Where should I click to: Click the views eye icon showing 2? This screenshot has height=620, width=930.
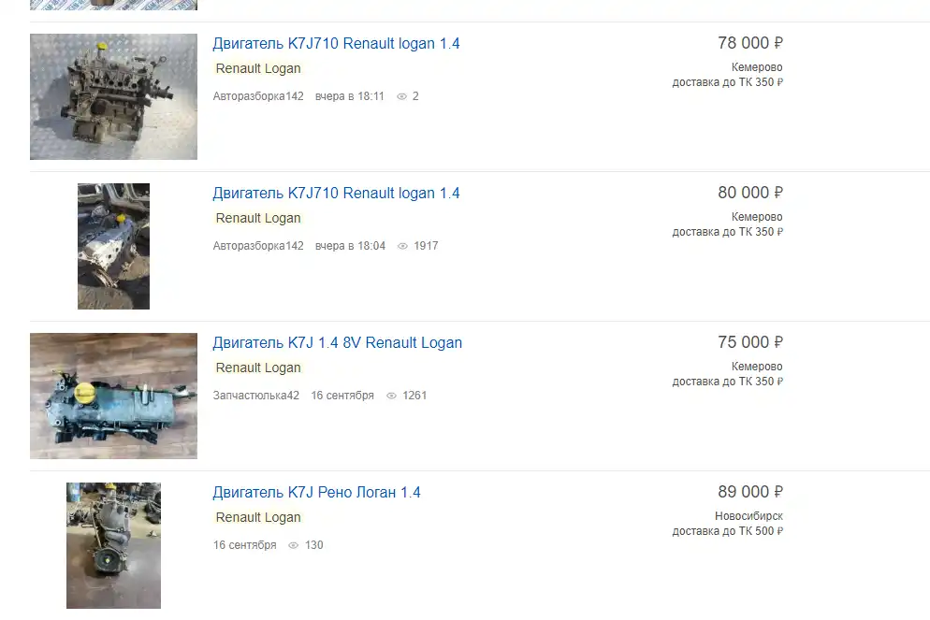[x=401, y=96]
